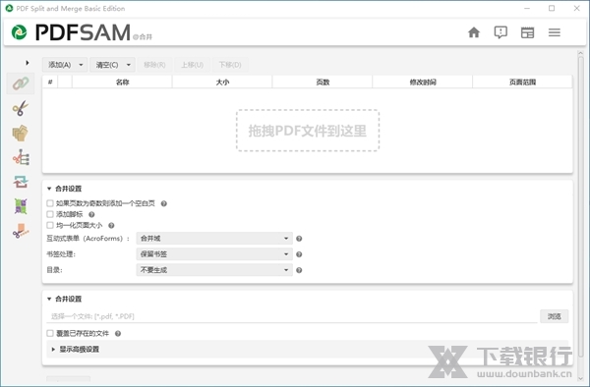Collapse the second 合并设置 output section
The width and height of the screenshot is (590, 387).
pyautogui.click(x=49, y=299)
